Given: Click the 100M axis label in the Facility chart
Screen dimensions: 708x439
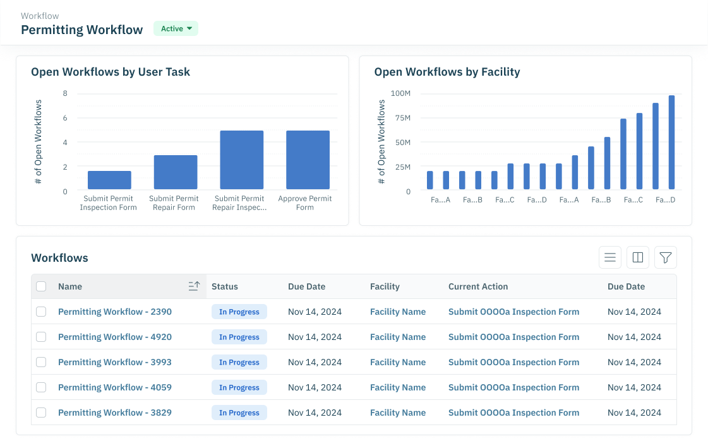Looking at the screenshot, I should click(400, 93).
